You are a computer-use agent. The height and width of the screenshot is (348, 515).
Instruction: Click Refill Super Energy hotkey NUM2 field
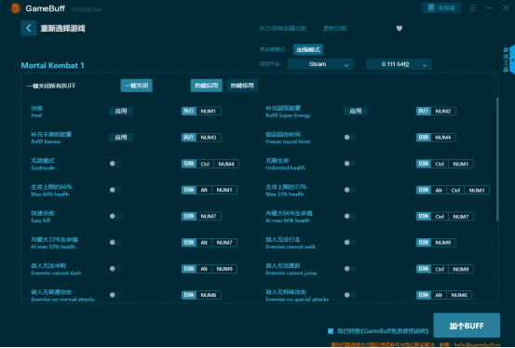(436, 111)
